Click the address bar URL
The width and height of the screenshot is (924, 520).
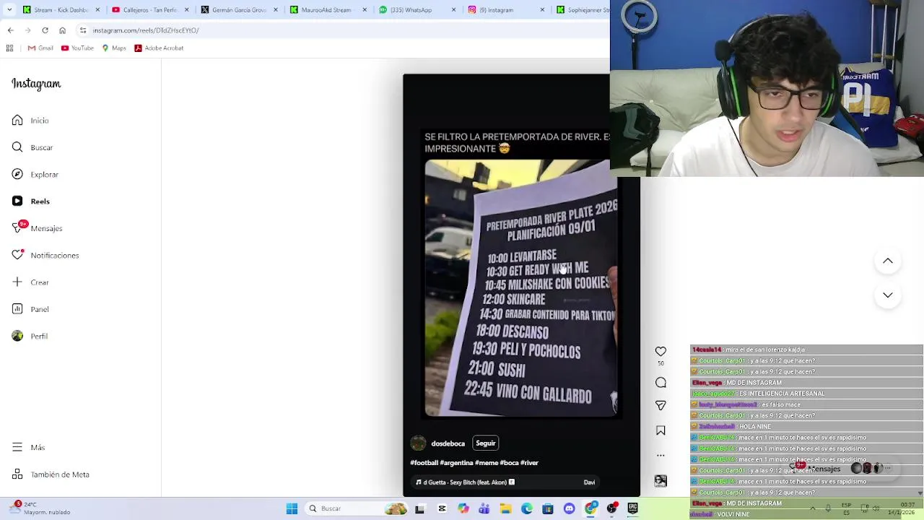pyautogui.click(x=146, y=30)
